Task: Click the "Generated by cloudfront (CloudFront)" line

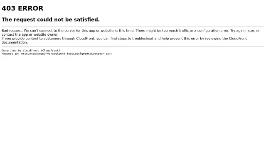Action: (x=31, y=51)
